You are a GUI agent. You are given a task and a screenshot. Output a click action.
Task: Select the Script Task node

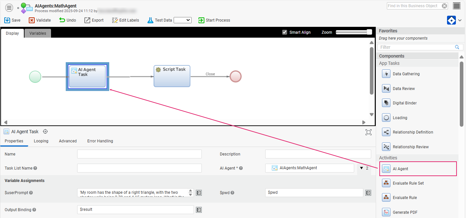pyautogui.click(x=172, y=76)
